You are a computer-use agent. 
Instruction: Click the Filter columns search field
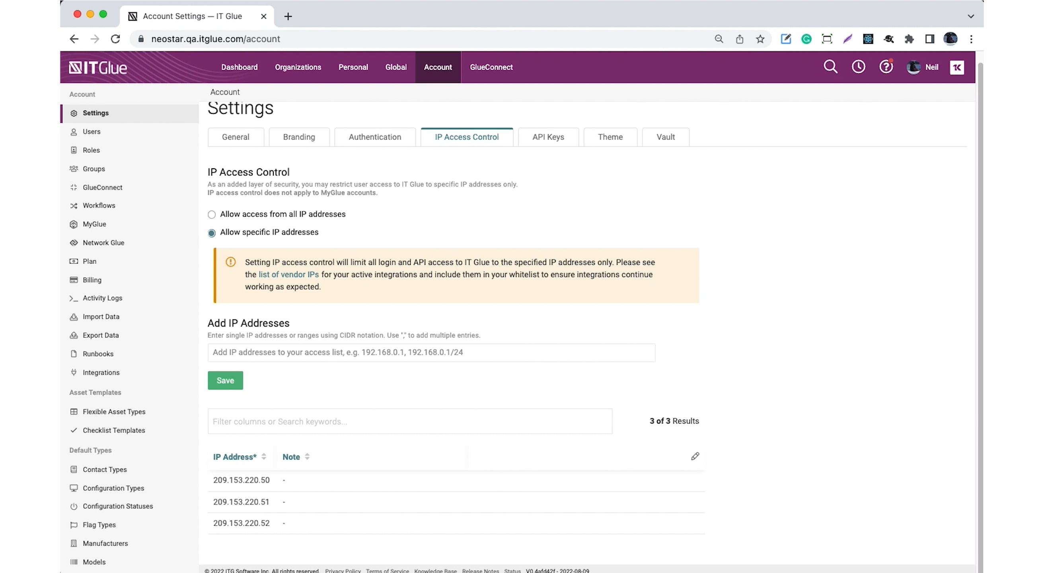(x=410, y=421)
